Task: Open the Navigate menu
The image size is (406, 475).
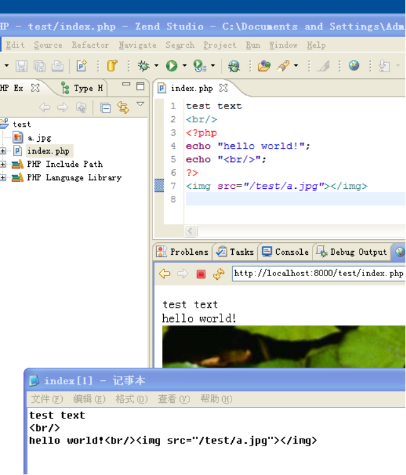Action: 137,45
